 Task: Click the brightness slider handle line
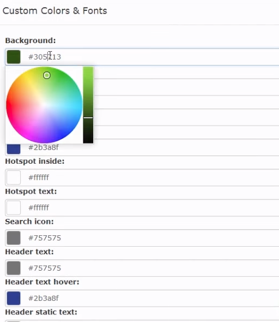(88, 118)
